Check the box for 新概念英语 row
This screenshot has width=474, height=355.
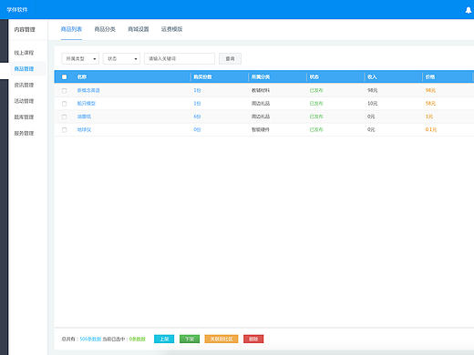tap(64, 90)
